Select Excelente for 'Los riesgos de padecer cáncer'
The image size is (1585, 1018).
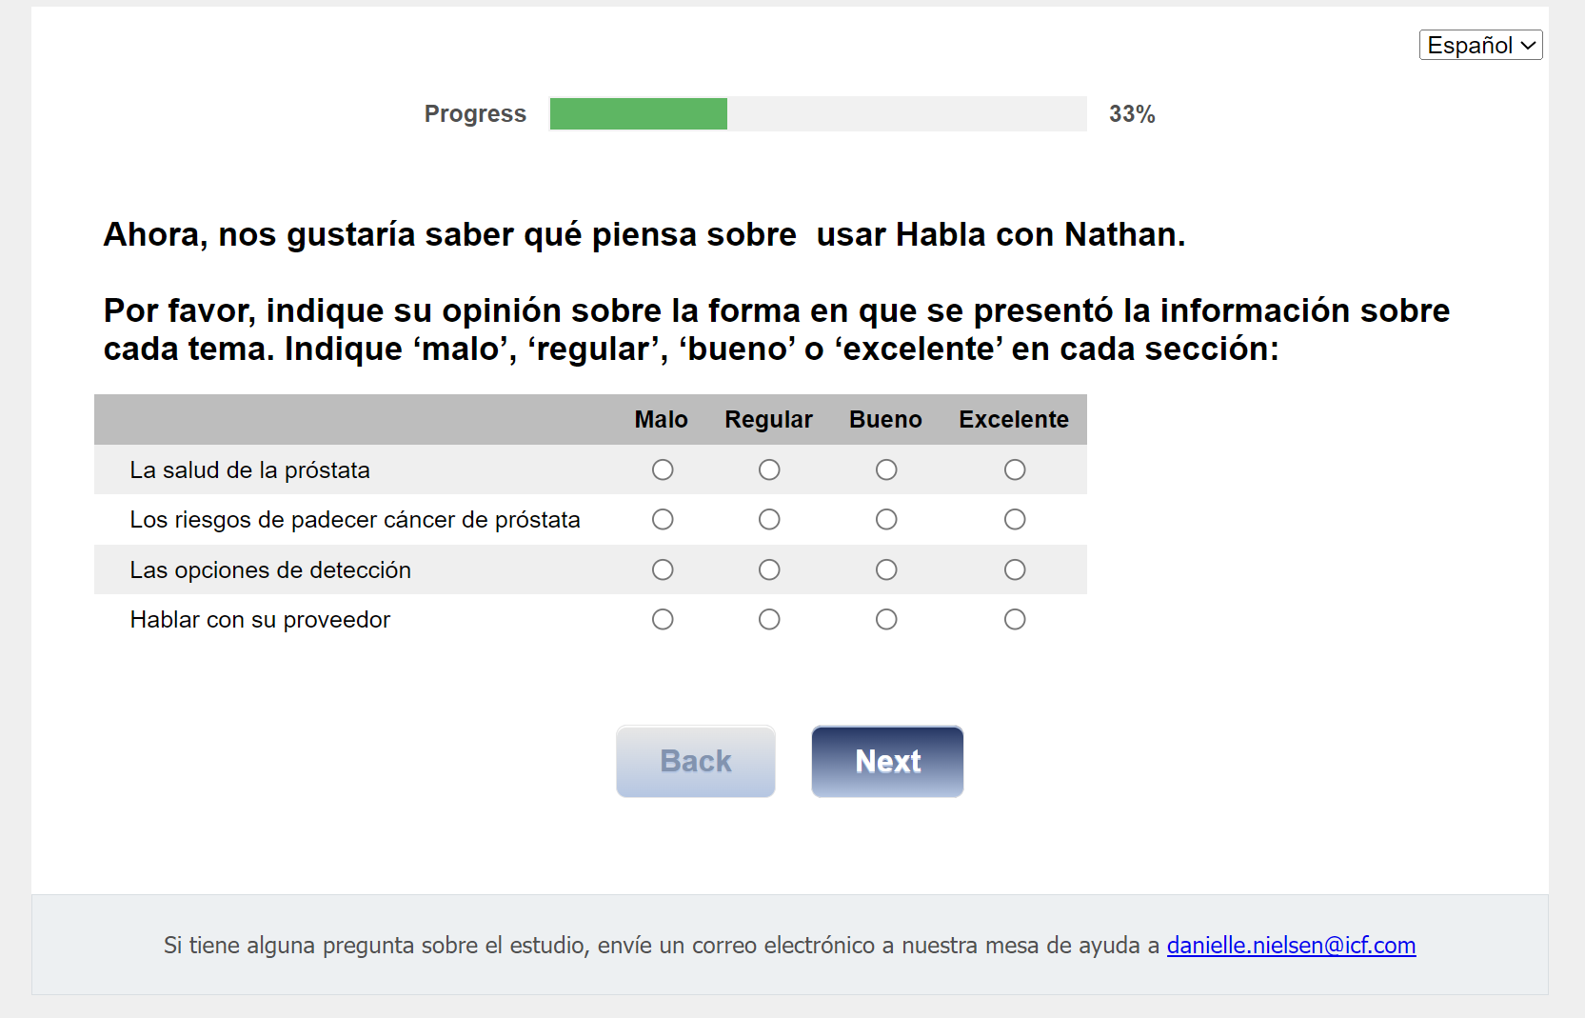pos(1015,519)
